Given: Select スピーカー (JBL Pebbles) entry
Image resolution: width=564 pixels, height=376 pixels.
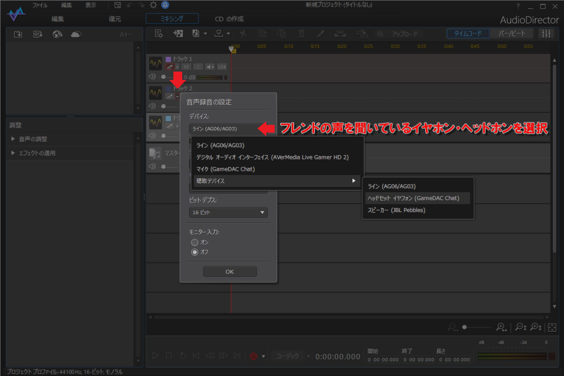Looking at the screenshot, I should click(417, 210).
